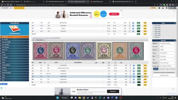This screenshot has height=100, width=178.
Task: Click browser reload icon
Action: [x=8, y=5]
